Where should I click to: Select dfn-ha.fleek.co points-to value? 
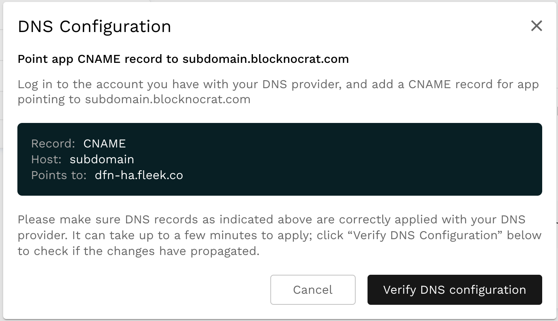[139, 175]
